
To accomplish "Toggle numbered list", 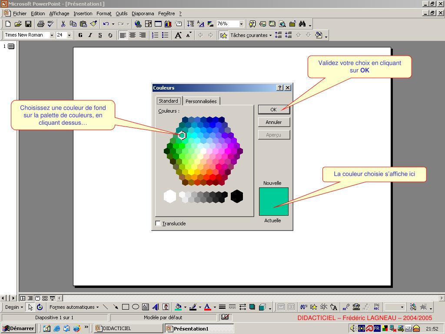I will [x=155, y=35].
